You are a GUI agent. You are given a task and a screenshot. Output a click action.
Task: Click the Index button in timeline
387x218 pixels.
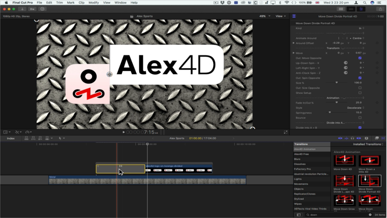tap(11, 138)
